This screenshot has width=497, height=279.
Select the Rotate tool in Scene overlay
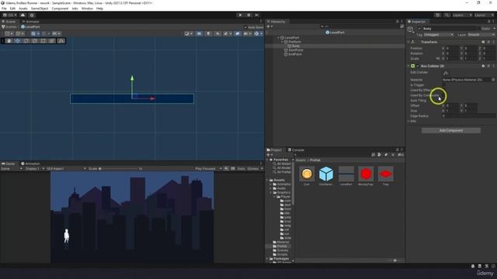(26, 41)
